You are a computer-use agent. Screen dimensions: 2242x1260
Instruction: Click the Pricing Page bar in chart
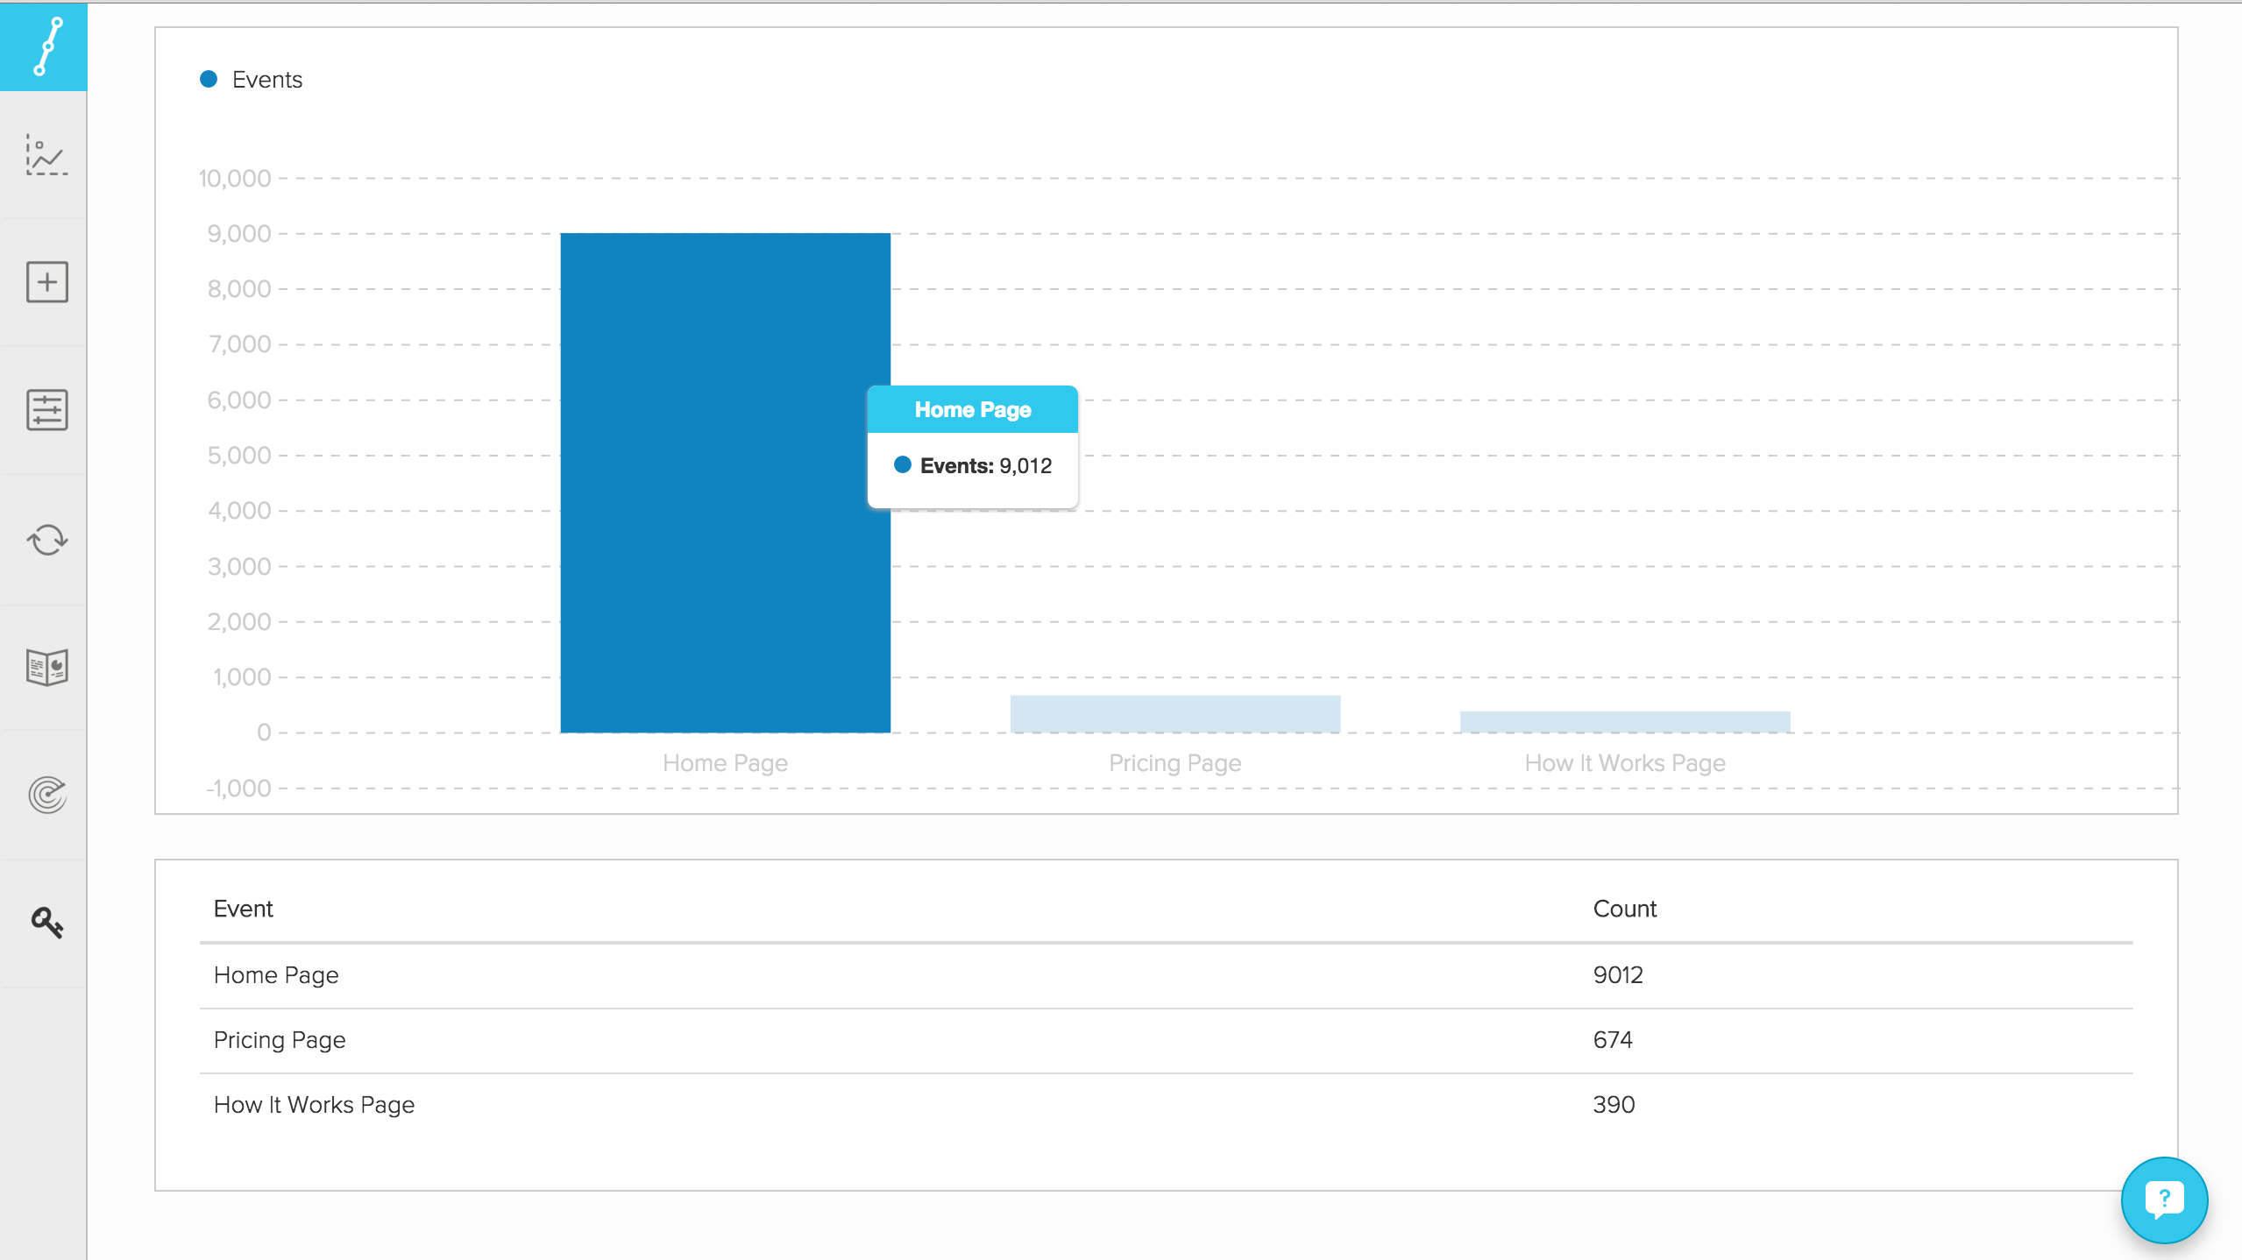tap(1174, 714)
